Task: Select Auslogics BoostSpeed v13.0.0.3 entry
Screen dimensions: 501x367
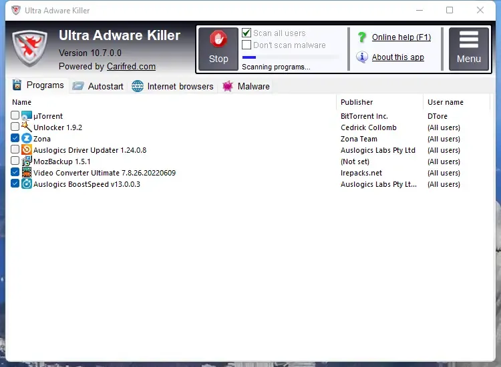Action: coord(87,184)
